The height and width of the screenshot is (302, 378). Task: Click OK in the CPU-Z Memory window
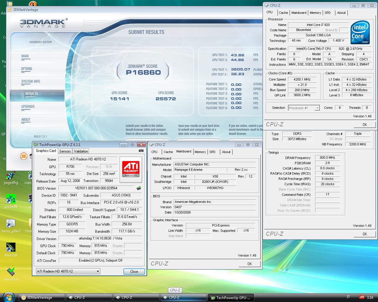point(365,234)
